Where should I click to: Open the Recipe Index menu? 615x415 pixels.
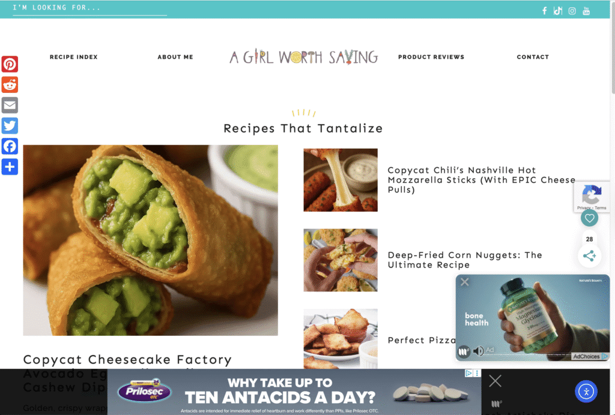74,57
